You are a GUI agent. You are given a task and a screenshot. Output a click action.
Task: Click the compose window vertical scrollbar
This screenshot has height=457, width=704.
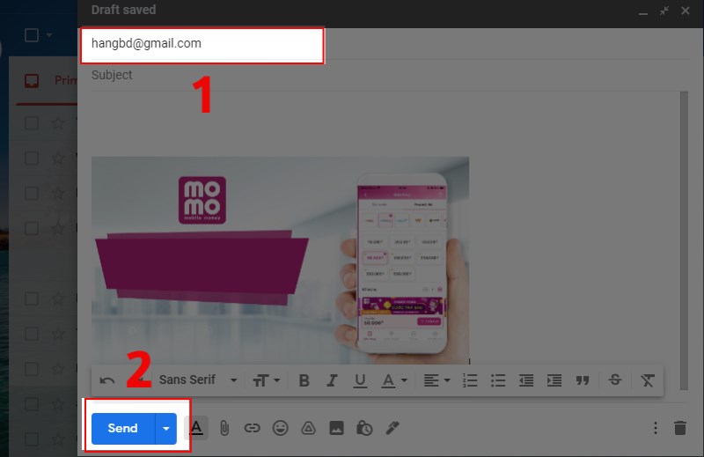click(x=684, y=241)
